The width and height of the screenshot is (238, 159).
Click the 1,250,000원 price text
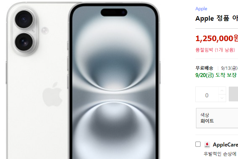point(217,39)
